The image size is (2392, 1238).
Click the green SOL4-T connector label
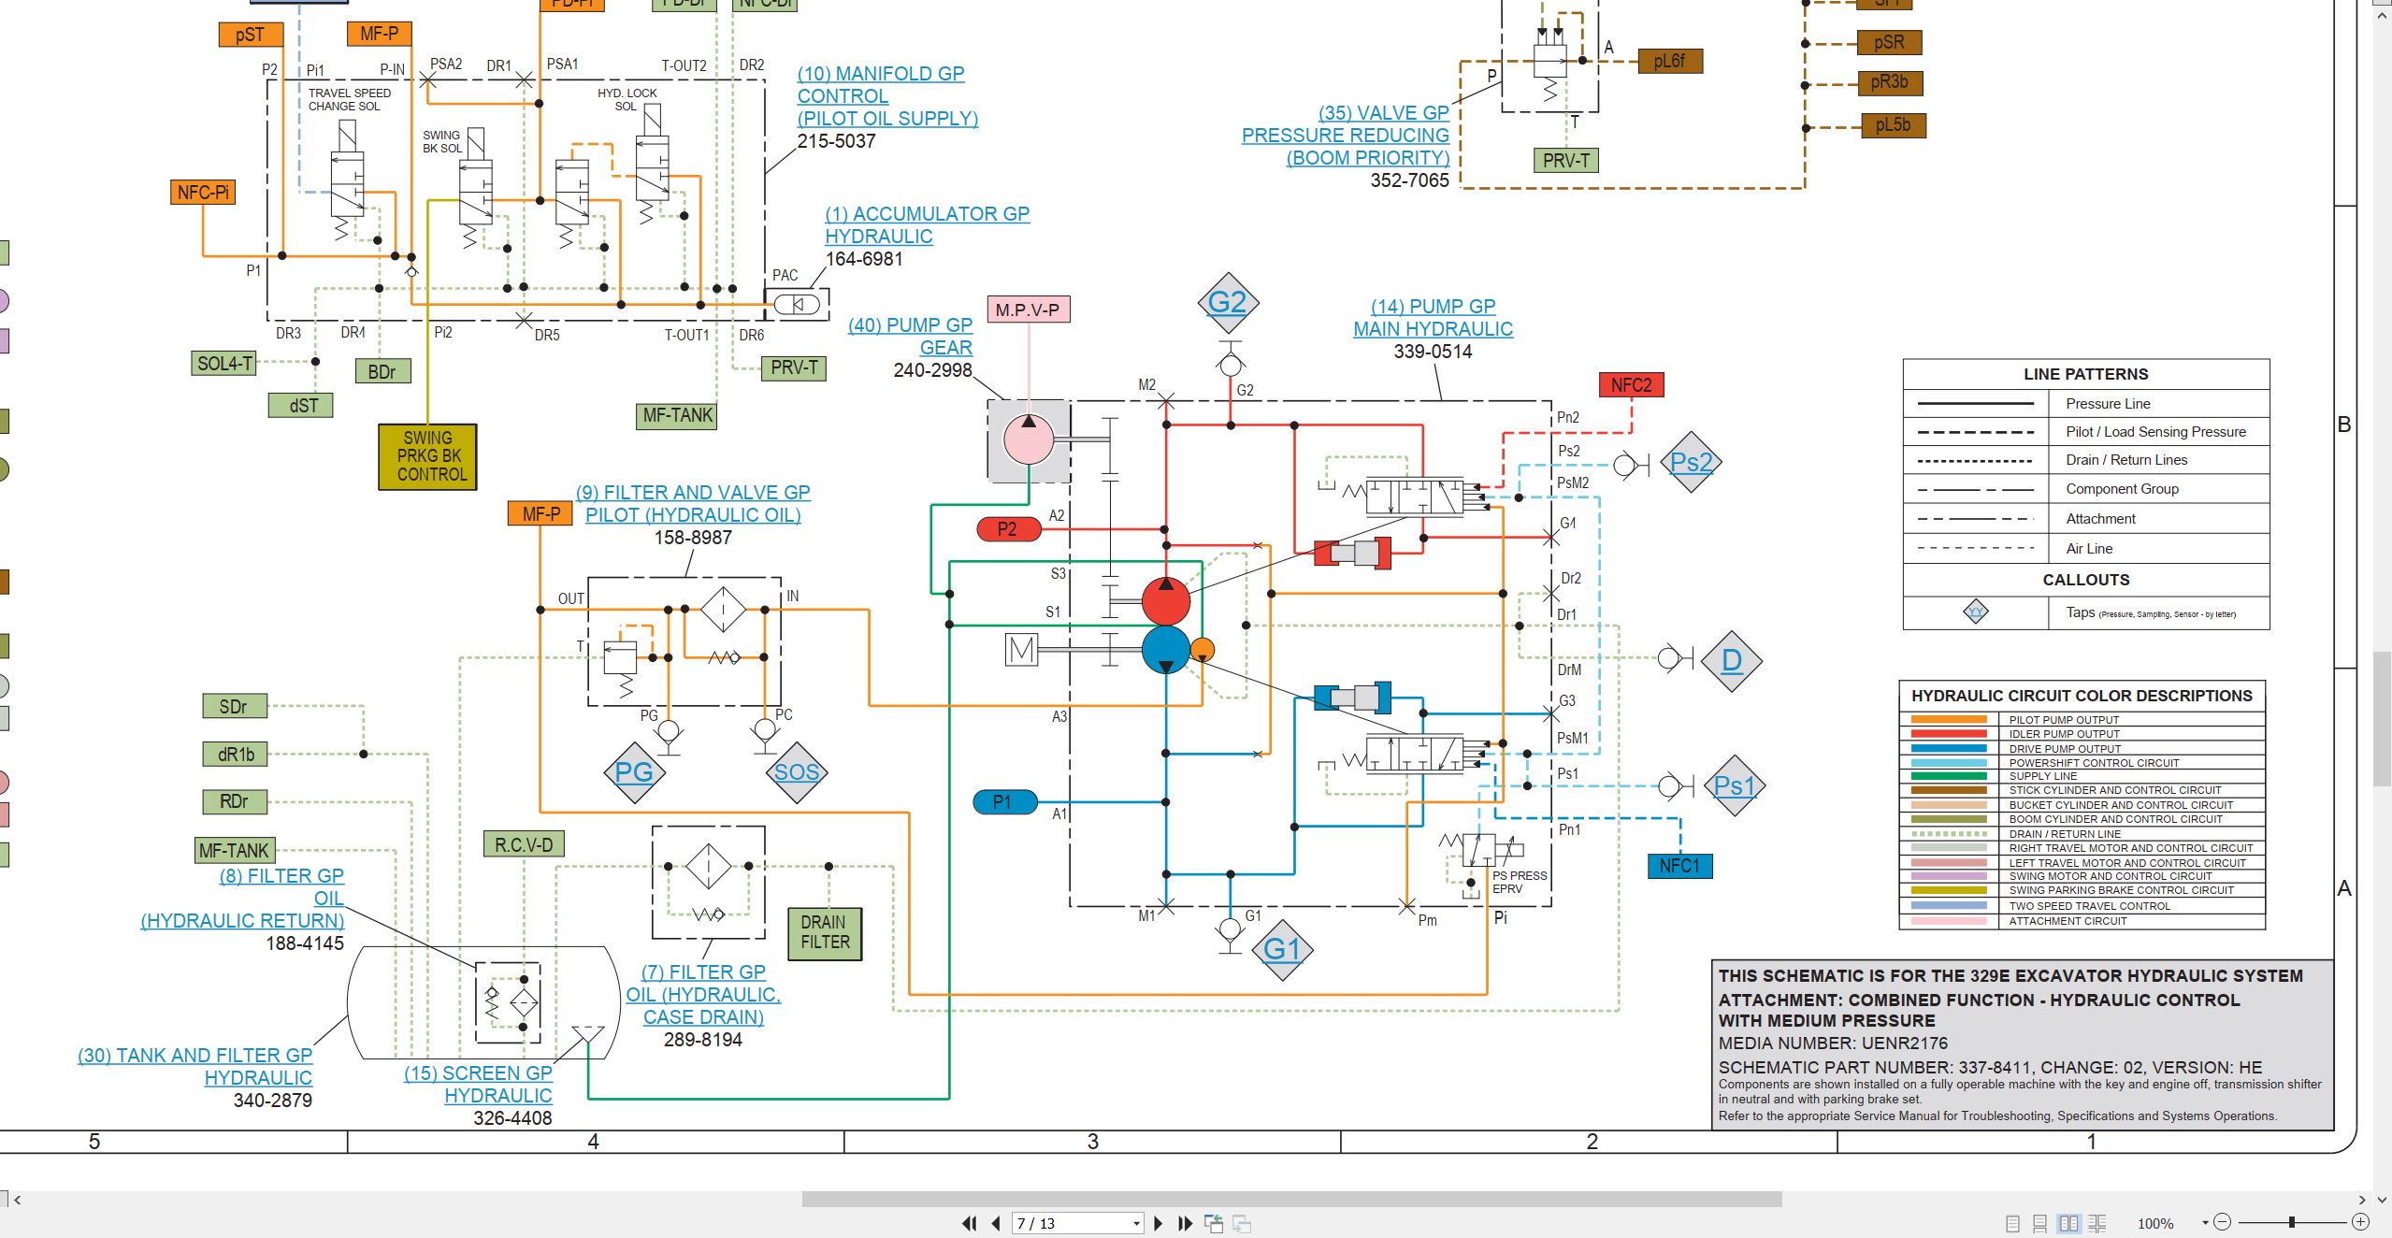[224, 363]
